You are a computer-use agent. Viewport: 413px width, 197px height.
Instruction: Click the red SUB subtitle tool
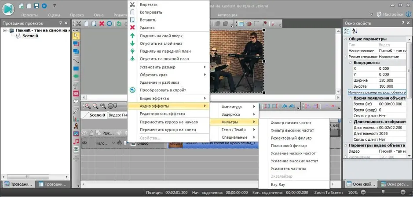pos(76,93)
